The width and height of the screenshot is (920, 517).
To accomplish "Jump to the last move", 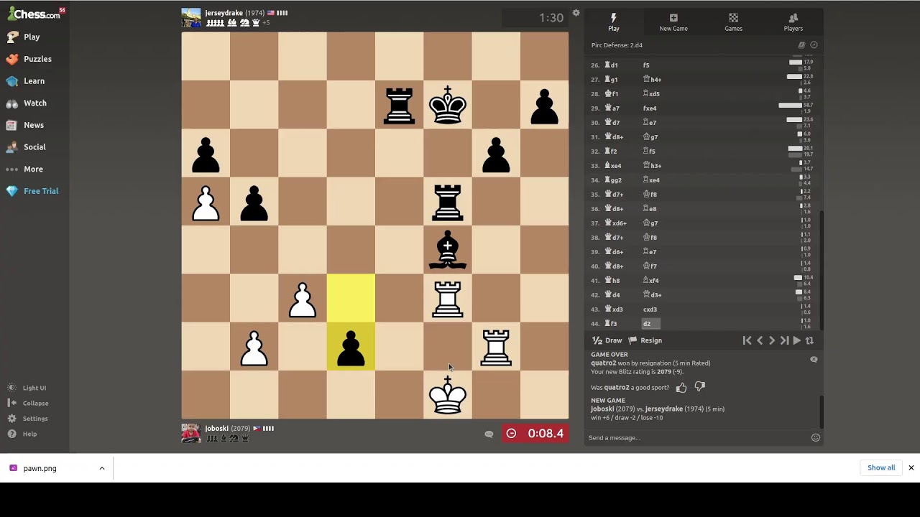I will point(784,340).
